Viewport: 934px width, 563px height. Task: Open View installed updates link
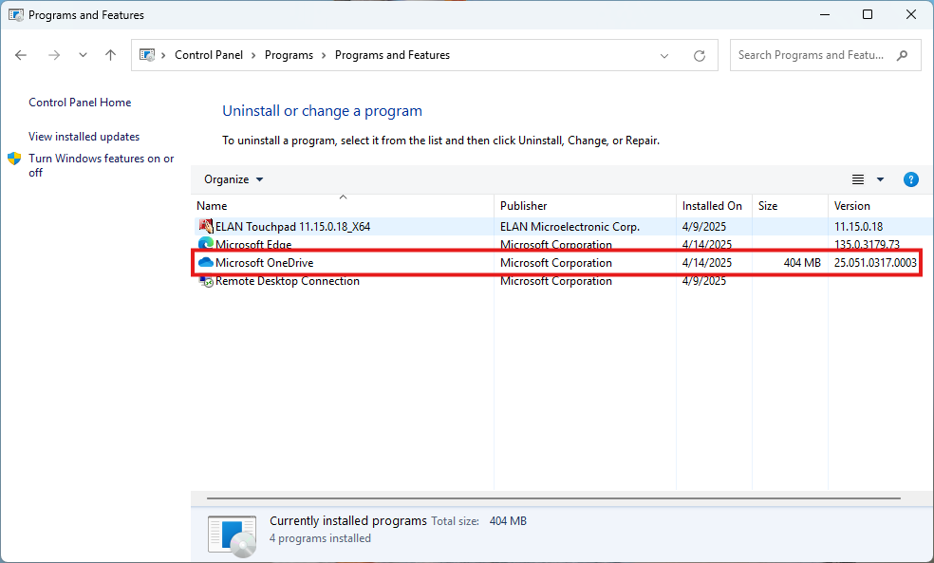[x=84, y=137]
